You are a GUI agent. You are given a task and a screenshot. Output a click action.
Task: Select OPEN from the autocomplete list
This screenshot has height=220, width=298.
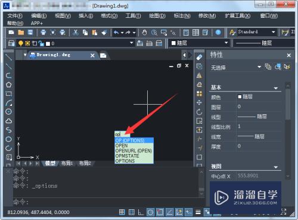[x=134, y=146]
